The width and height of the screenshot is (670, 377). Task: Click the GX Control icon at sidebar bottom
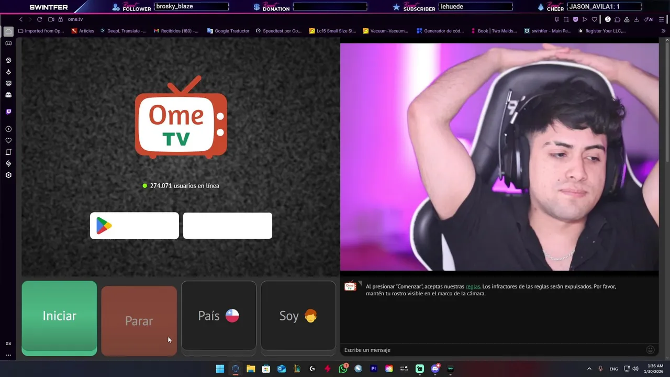click(8, 343)
